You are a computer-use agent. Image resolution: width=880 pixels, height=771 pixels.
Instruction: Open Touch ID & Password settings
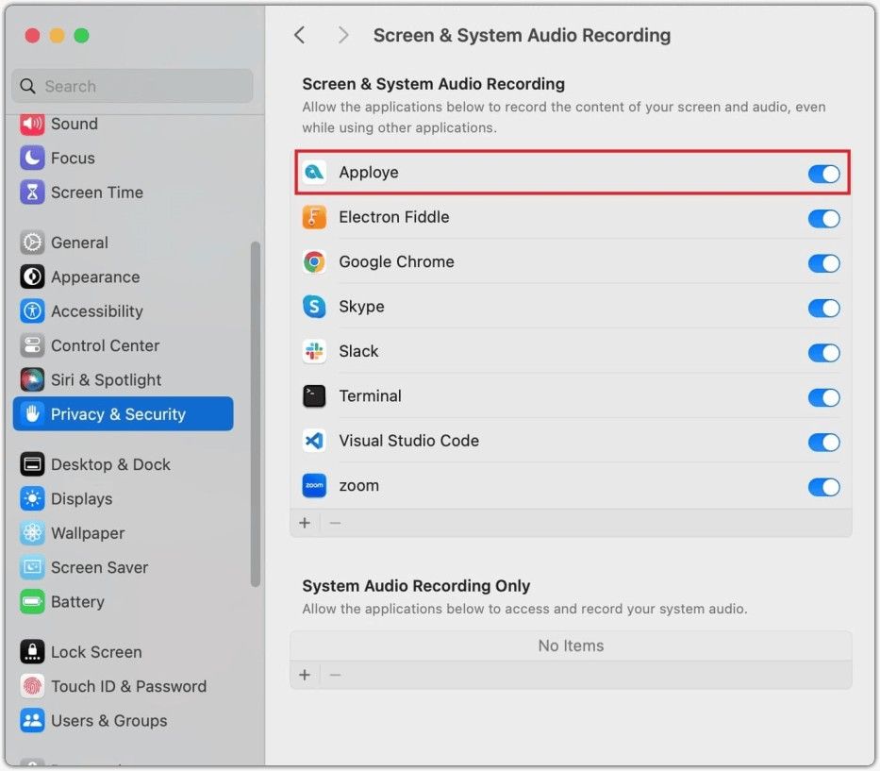point(128,686)
